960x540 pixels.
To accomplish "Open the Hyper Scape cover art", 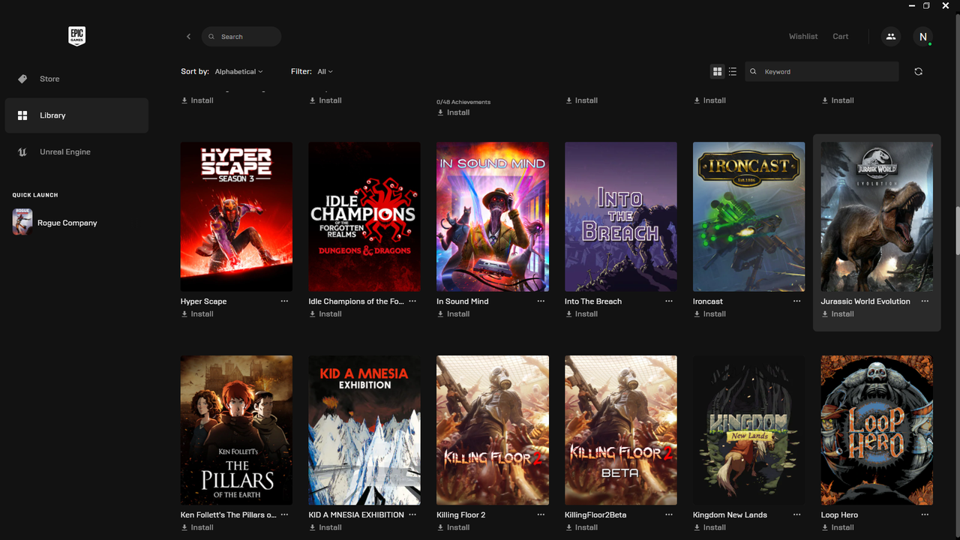I will [236, 217].
